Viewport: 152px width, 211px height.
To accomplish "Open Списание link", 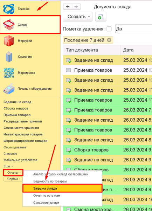I will point(10,154).
